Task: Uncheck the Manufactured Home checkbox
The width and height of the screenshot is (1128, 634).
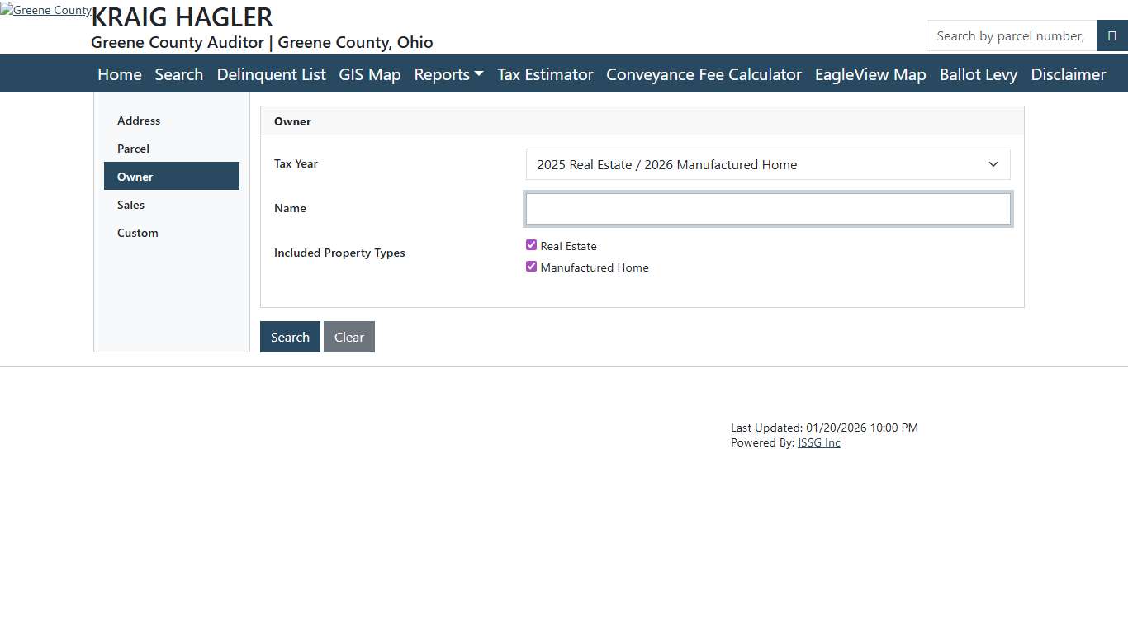Action: [x=532, y=267]
